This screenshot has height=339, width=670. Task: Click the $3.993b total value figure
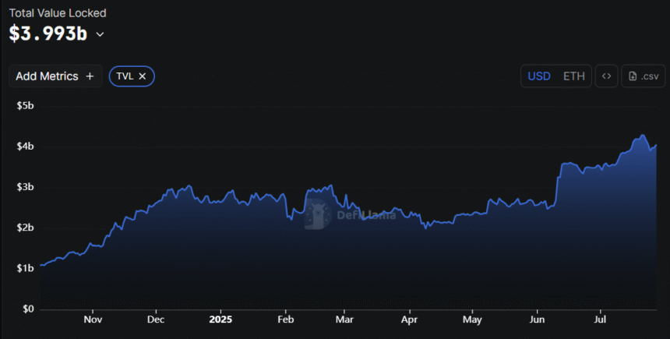pyautogui.click(x=48, y=34)
